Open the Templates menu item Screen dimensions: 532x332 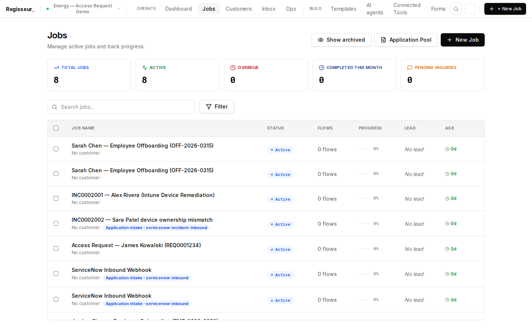pyautogui.click(x=344, y=9)
